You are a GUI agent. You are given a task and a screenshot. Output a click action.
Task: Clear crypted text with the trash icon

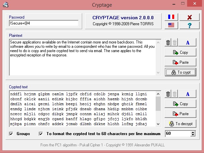pyautogui.click(x=168, y=94)
